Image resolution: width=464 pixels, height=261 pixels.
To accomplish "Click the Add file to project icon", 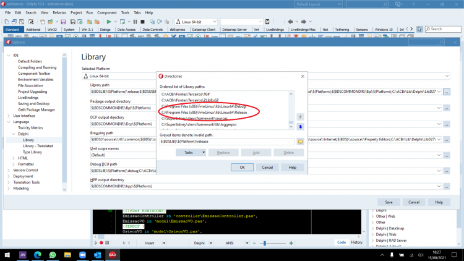I will [x=89, y=22].
